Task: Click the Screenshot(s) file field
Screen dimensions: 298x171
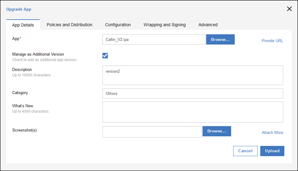Action: [x=152, y=132]
